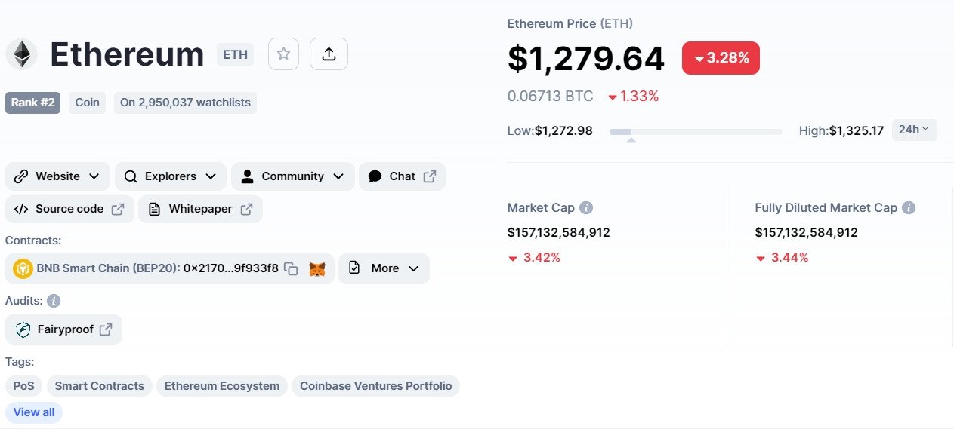The image size is (954, 429).
Task: Open the Source code link
Action: pyautogui.click(x=69, y=209)
